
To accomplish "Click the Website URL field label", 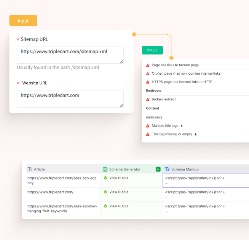I will tap(35, 83).
